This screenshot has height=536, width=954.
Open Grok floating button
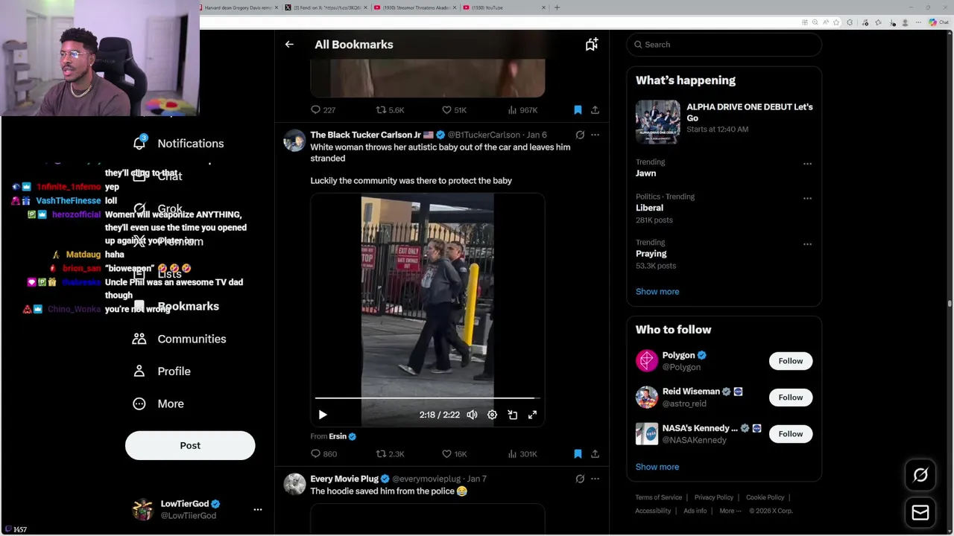[x=920, y=475]
